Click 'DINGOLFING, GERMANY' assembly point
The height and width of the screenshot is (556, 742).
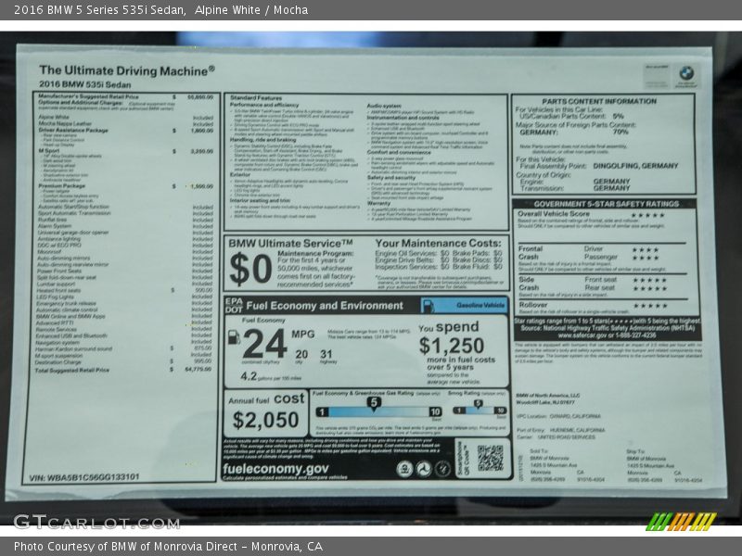pos(635,166)
